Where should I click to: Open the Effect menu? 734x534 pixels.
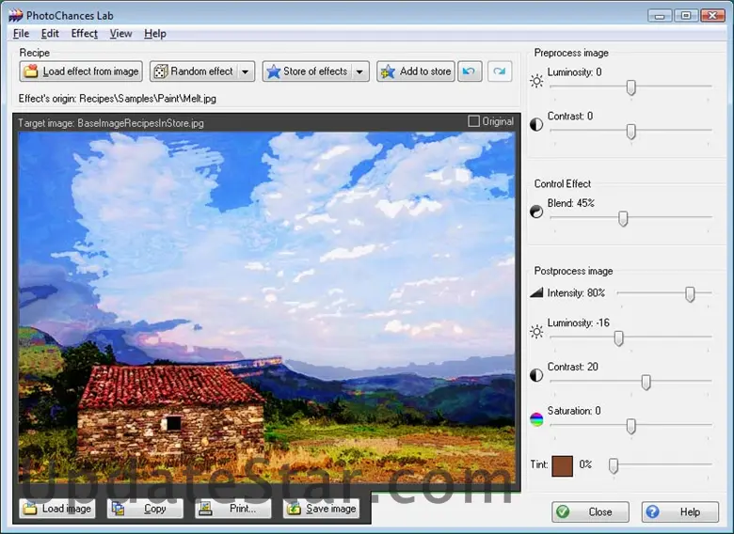point(84,34)
